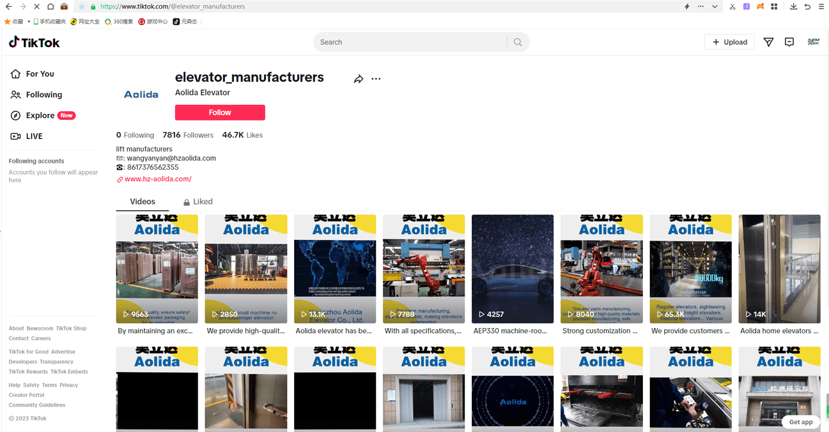Image resolution: width=829 pixels, height=432 pixels.
Task: Click the magnifying glass search icon
Action: coord(518,42)
